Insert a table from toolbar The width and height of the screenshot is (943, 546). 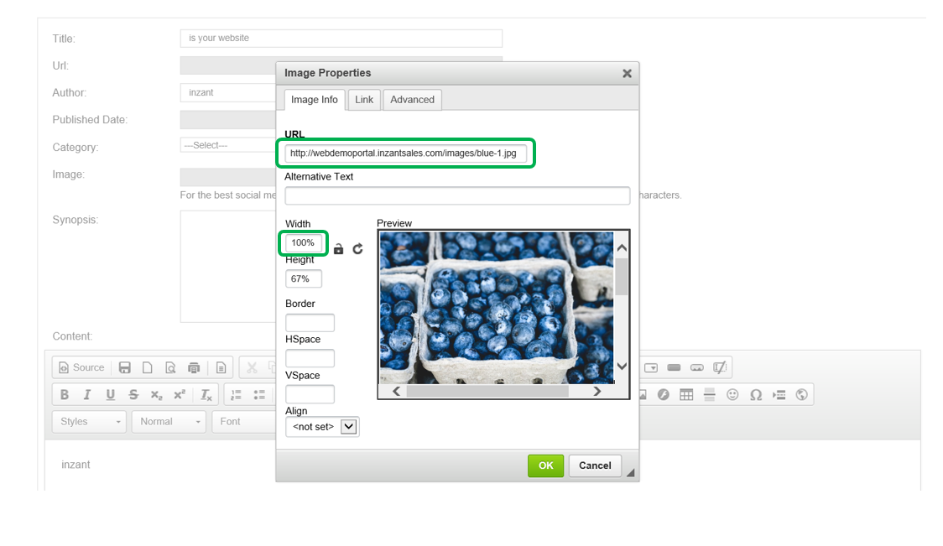[686, 394]
